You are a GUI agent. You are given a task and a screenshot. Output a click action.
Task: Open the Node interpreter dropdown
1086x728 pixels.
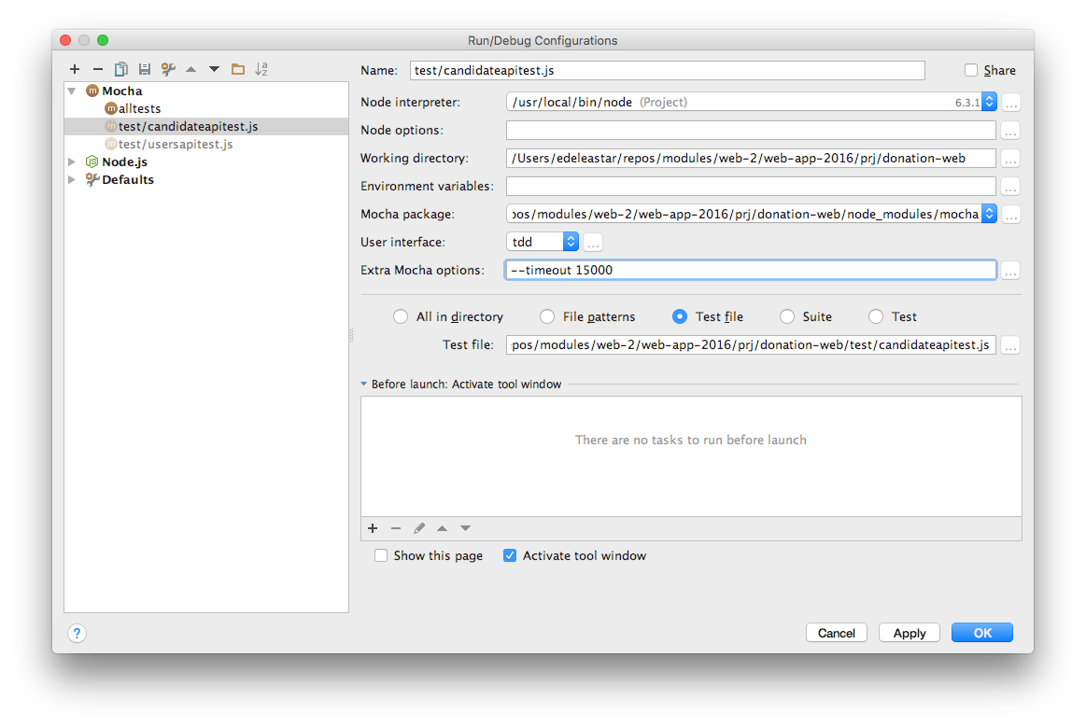[x=989, y=102]
